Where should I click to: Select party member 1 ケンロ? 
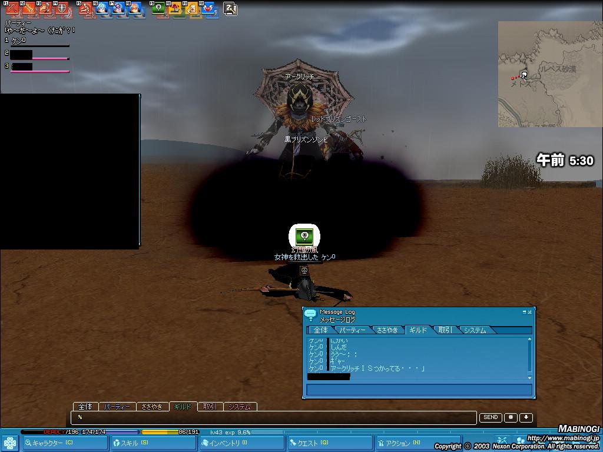pos(18,40)
